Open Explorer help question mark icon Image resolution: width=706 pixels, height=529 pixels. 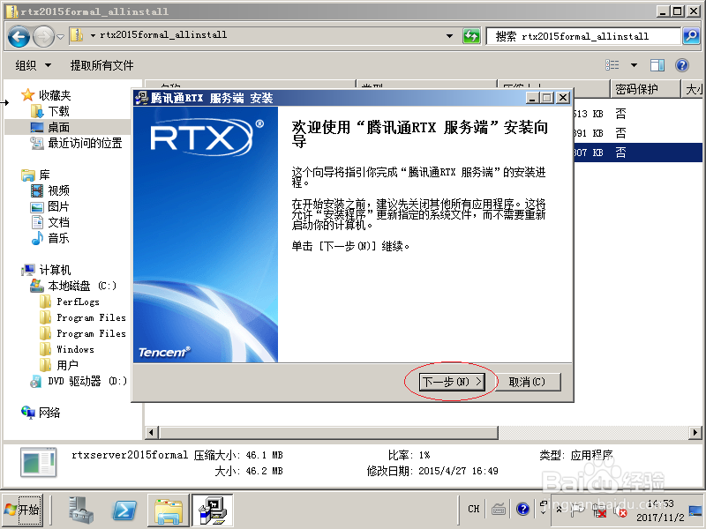pyautogui.click(x=682, y=65)
